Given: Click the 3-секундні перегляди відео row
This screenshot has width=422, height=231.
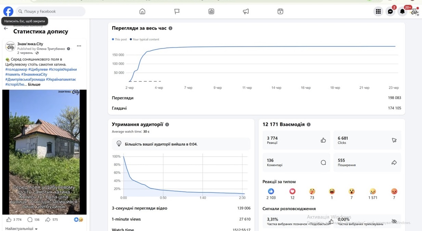Looking at the screenshot, I should (x=181, y=208).
